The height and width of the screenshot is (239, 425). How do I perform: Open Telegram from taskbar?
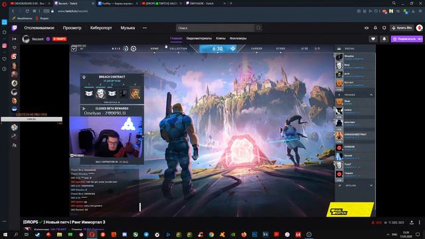[x=146, y=234]
